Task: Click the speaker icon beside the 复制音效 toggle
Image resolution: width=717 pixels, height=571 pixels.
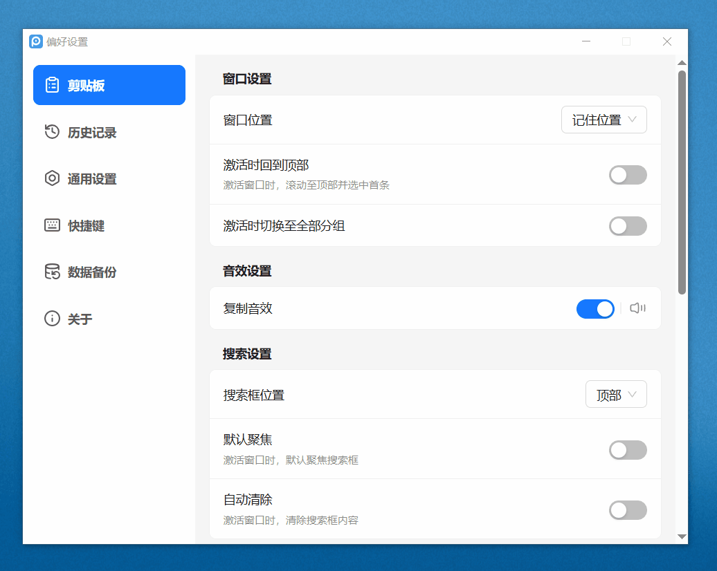Action: coord(637,308)
